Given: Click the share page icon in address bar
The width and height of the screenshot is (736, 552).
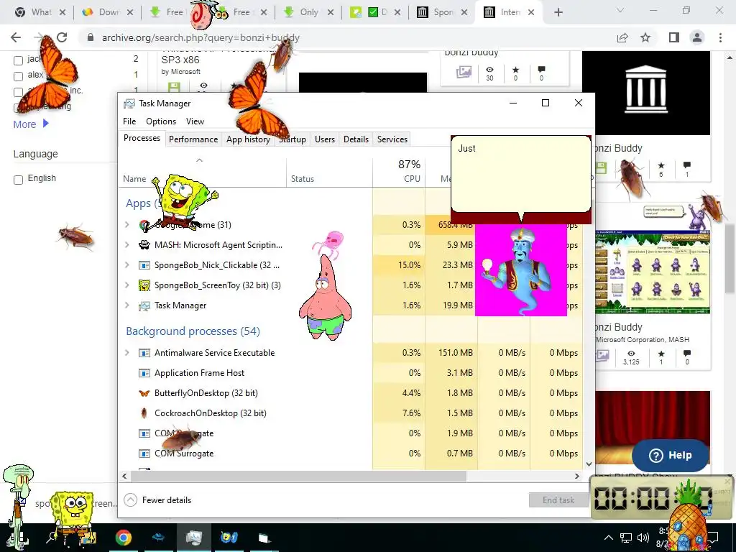Looking at the screenshot, I should pos(622,37).
